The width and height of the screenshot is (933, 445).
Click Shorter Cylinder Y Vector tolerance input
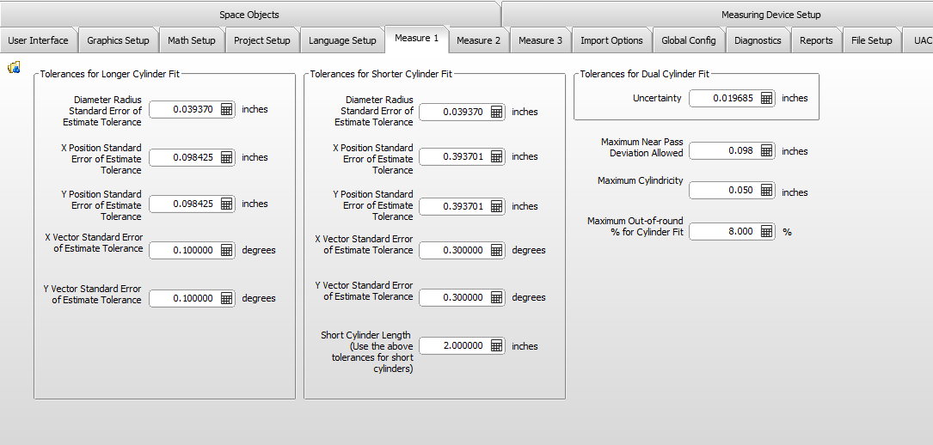point(454,297)
